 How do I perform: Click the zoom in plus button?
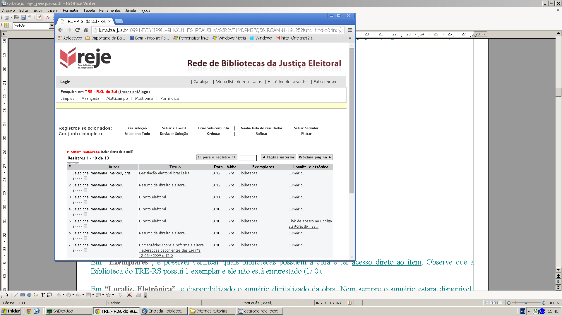point(544,303)
